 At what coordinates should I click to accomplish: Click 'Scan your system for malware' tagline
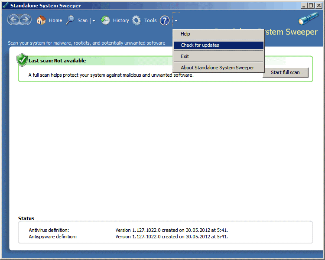click(87, 43)
